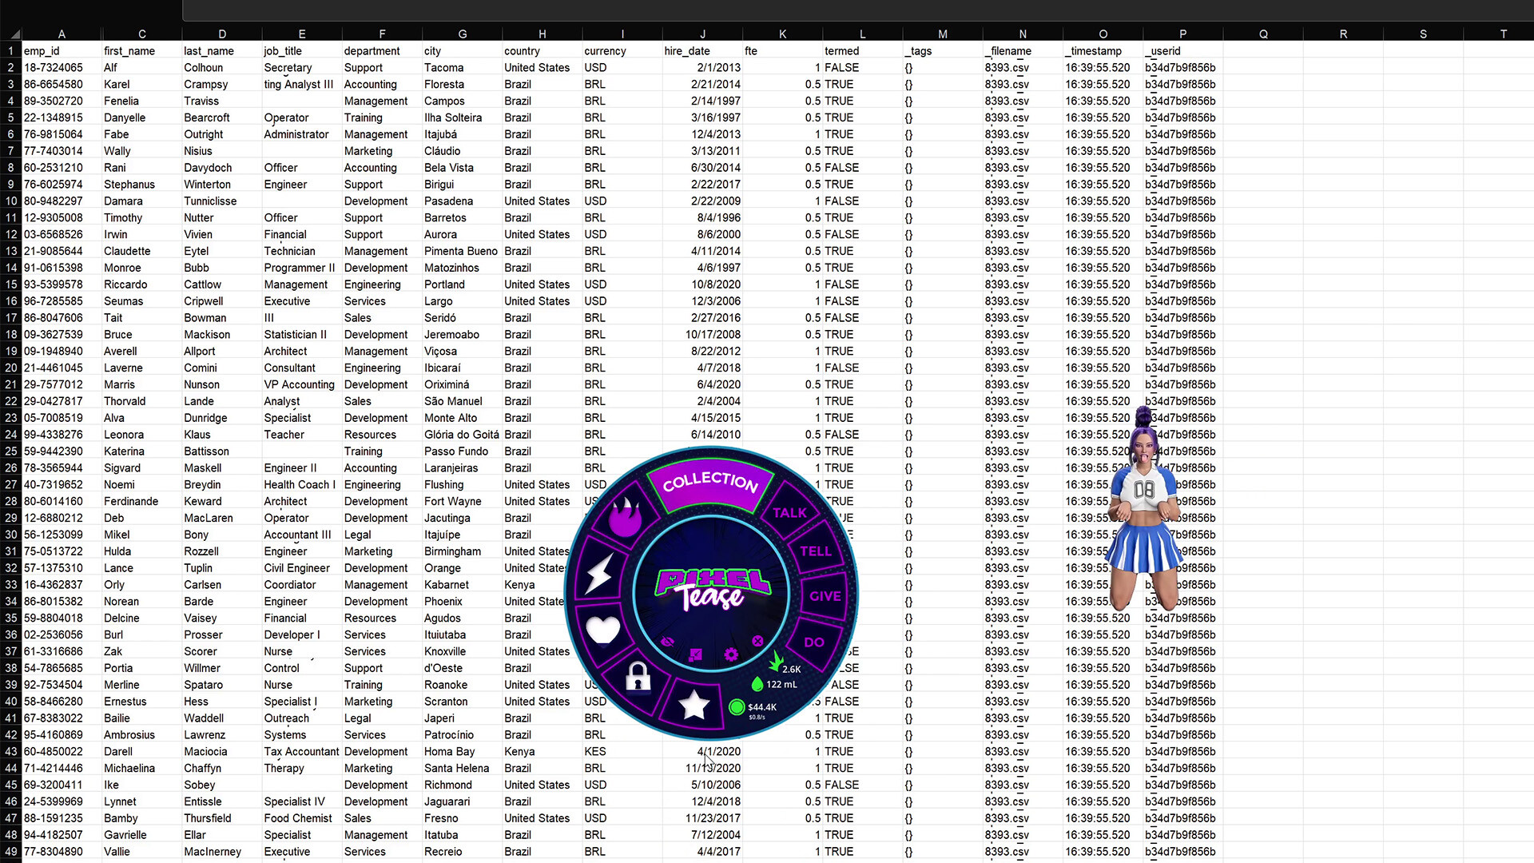Select the city cell Pimenta Bueno
Screen dimensions: 1534x863
tap(462, 251)
